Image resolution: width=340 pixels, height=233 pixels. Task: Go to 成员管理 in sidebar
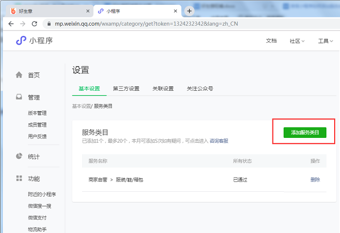(37, 125)
